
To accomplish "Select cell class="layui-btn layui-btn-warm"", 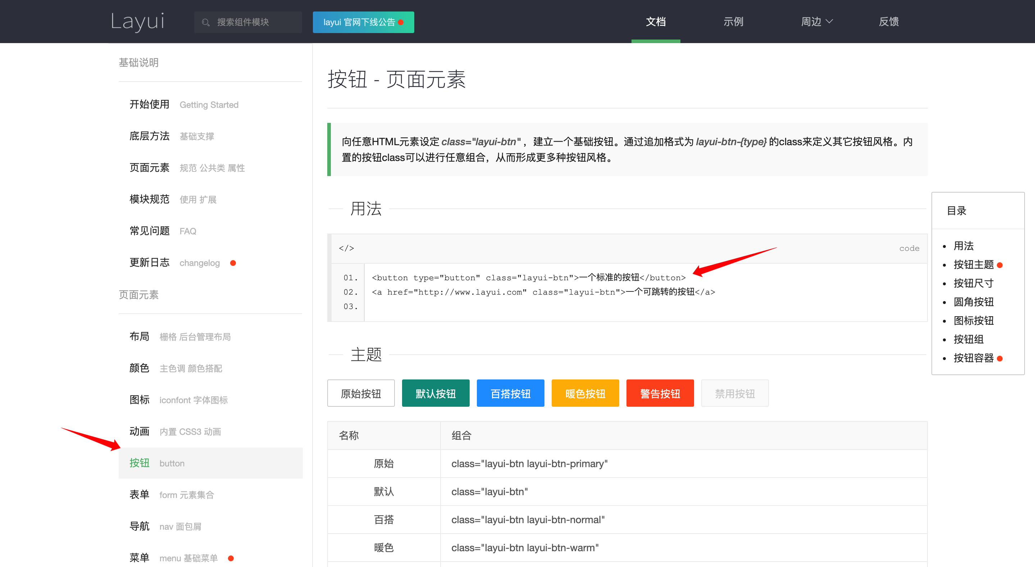I will [x=684, y=548].
